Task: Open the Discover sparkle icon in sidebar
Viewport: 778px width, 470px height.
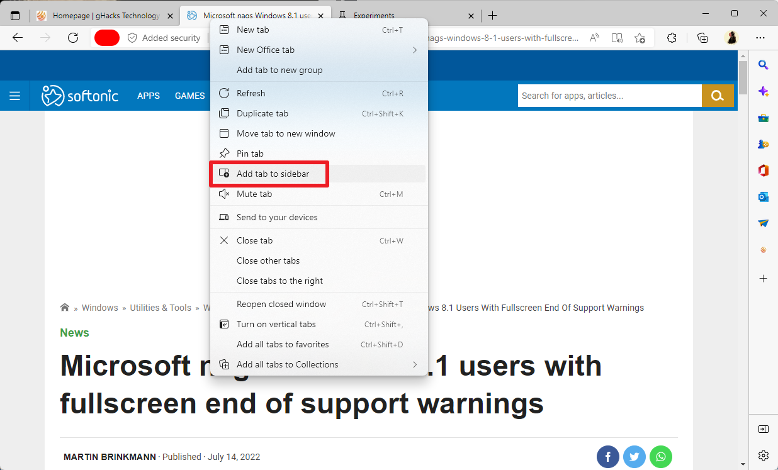Action: point(763,91)
